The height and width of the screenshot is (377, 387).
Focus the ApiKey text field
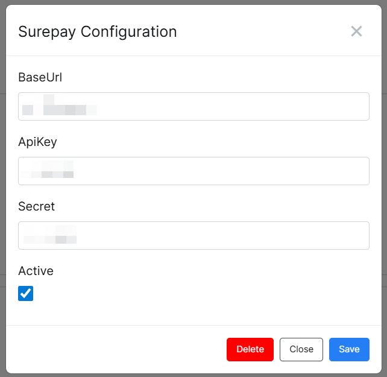(x=193, y=171)
